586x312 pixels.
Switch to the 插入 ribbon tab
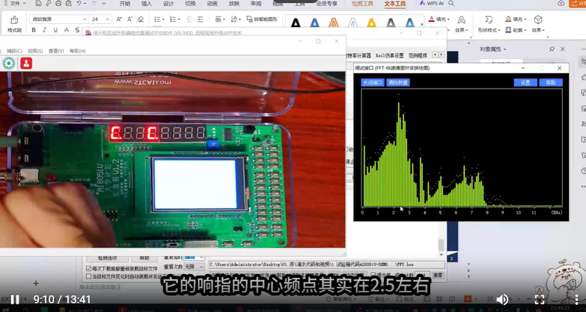[146, 4]
